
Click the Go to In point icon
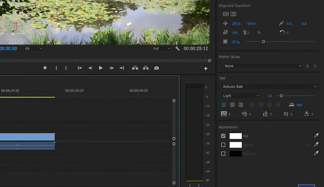pos(80,68)
